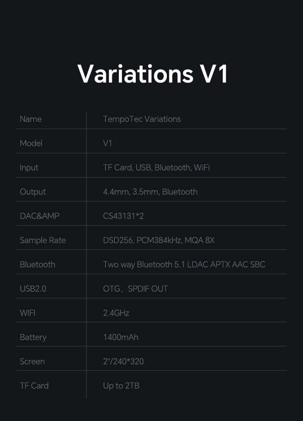This screenshot has width=303, height=421.
Task: Click the "Variations V1" heading
Action: click(153, 73)
